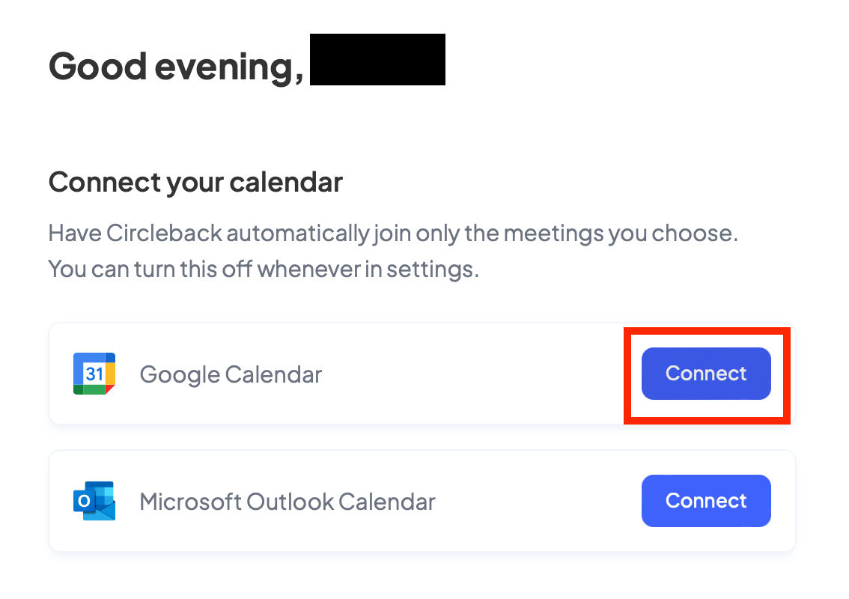Connect Google Calendar

click(706, 374)
